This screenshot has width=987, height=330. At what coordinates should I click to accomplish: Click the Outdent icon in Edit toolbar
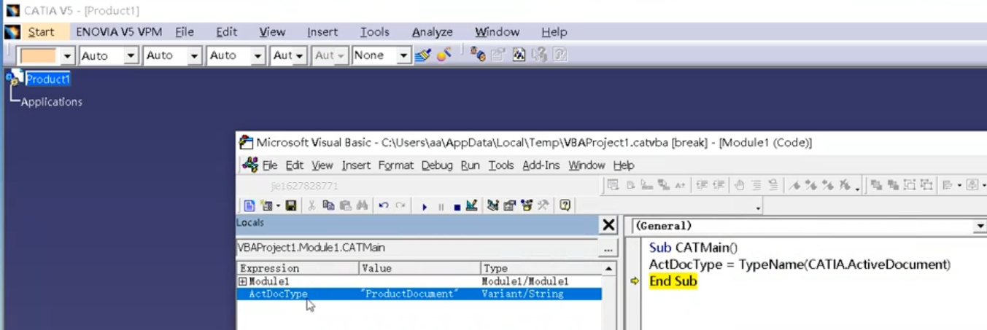(719, 185)
